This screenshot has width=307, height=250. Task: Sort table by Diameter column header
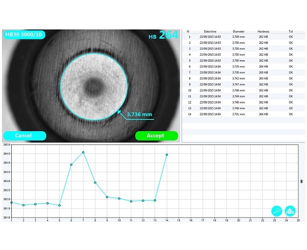pos(238,31)
